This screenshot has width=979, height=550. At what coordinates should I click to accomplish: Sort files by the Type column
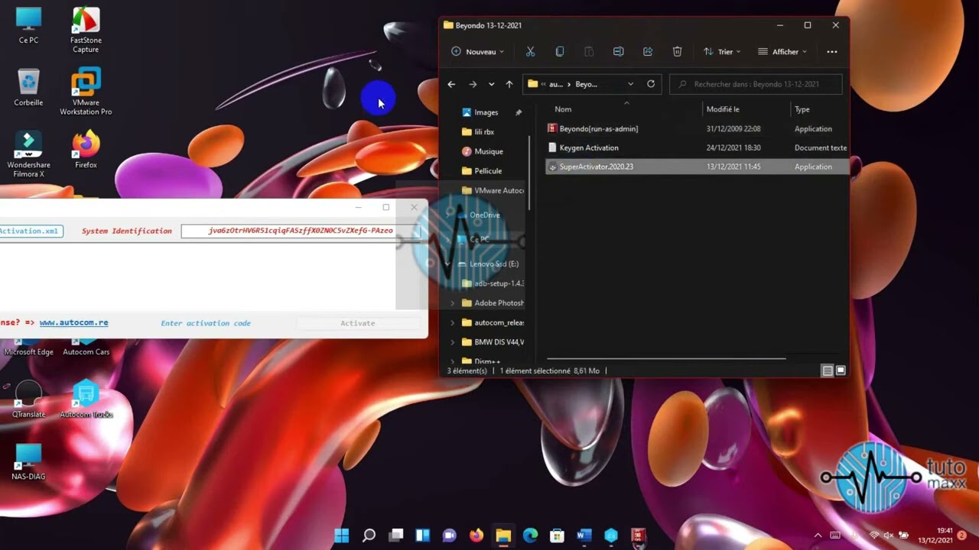point(802,109)
